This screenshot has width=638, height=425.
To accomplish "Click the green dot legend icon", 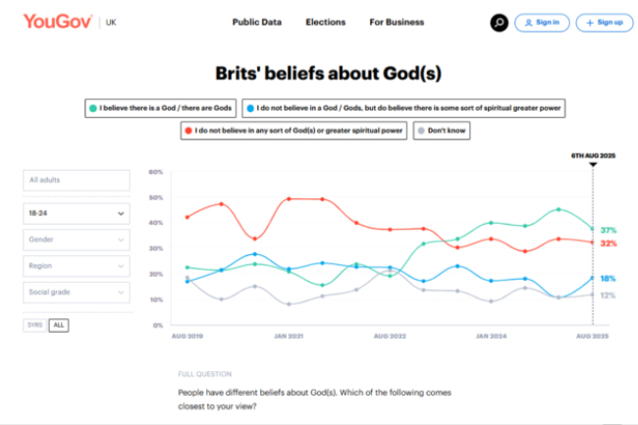I will pos(91,107).
